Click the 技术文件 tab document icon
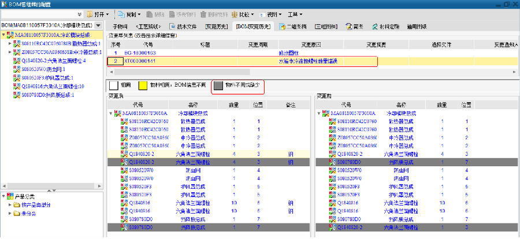The image size is (520, 239). pyautogui.click(x=172, y=27)
